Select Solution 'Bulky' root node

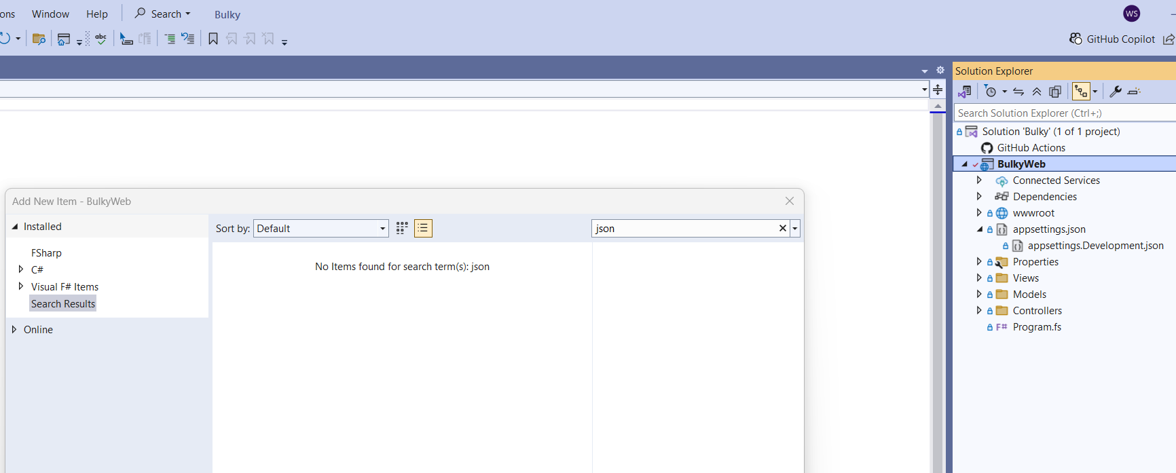click(x=1050, y=131)
